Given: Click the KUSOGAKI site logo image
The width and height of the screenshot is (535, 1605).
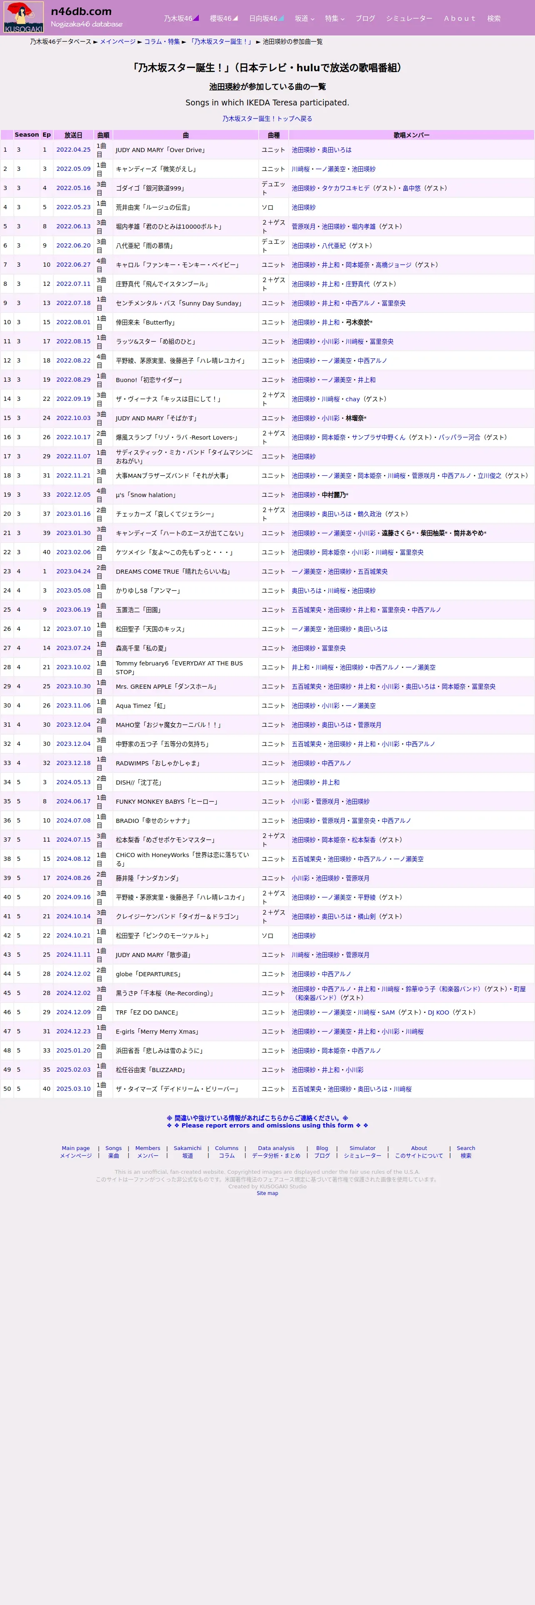Looking at the screenshot, I should pyautogui.click(x=24, y=17).
